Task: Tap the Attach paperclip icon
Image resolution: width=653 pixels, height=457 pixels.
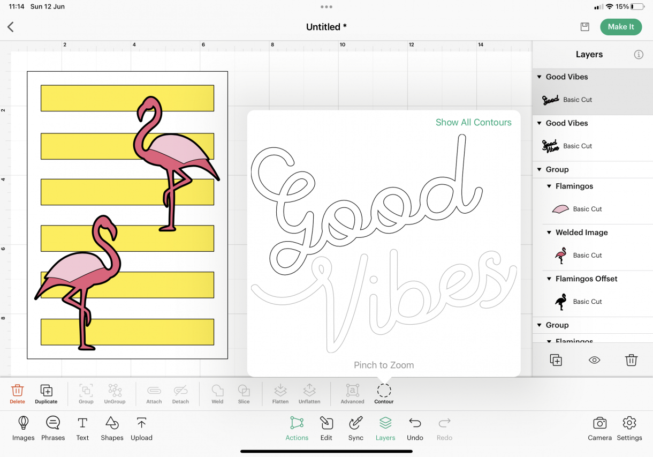Action: click(x=154, y=394)
